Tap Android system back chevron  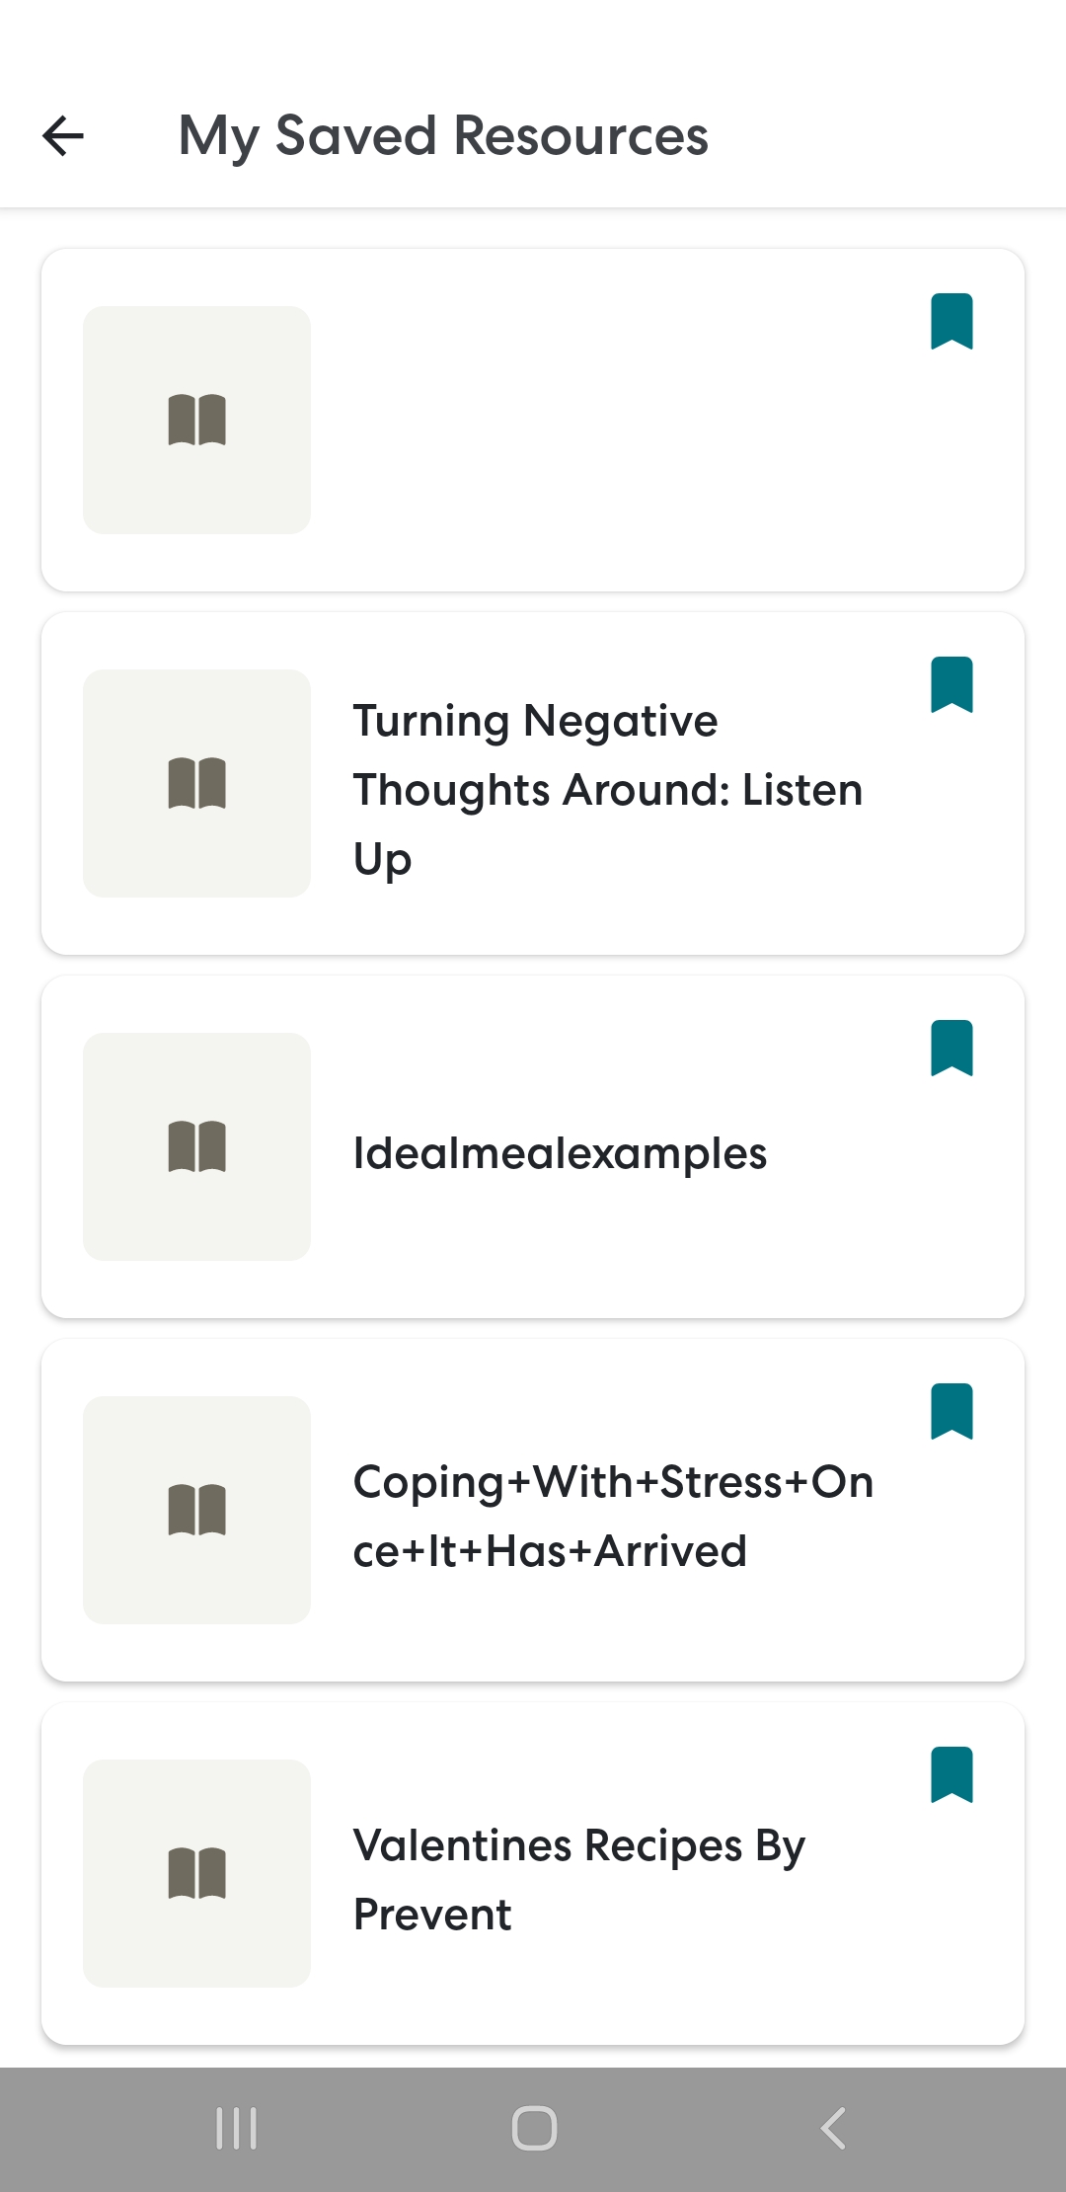click(x=833, y=2128)
